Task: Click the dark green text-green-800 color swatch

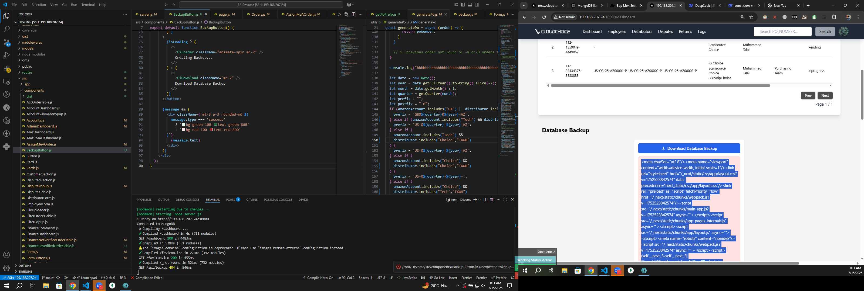Action: (215, 124)
